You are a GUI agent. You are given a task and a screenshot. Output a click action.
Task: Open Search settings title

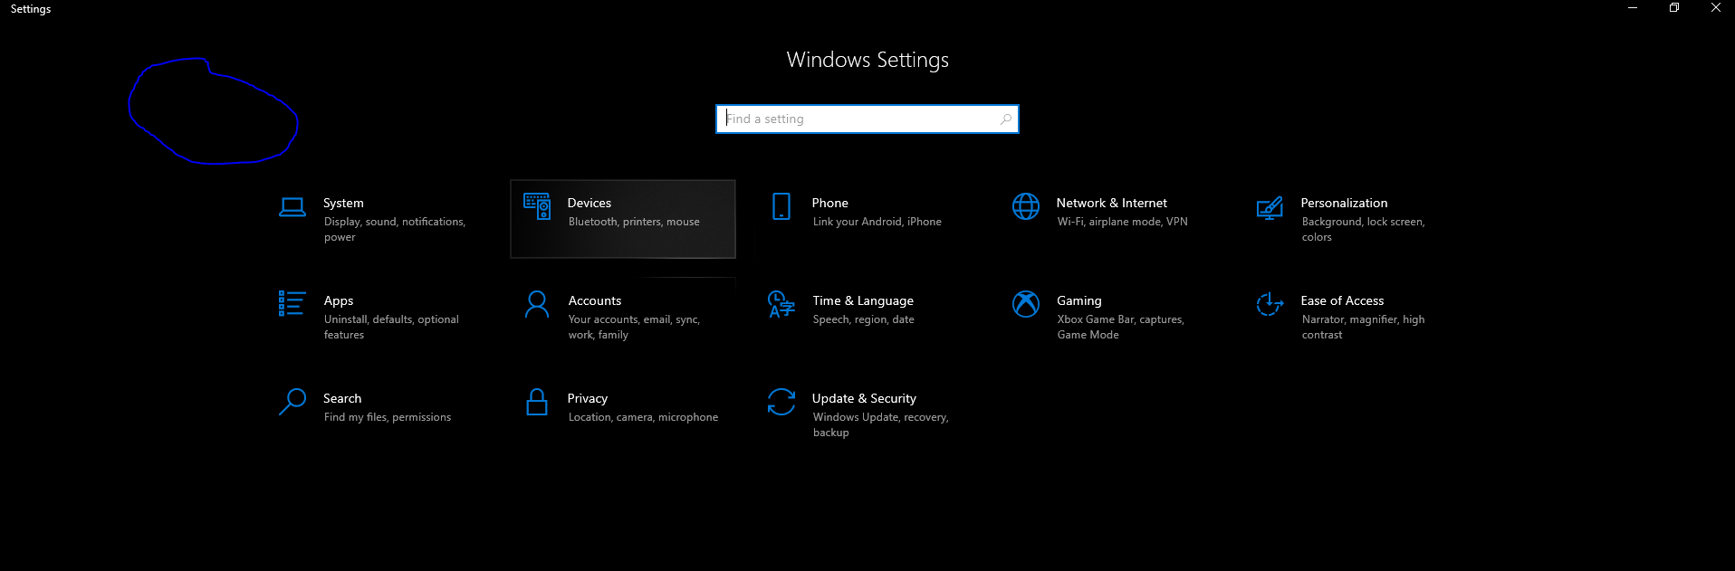[x=342, y=398]
